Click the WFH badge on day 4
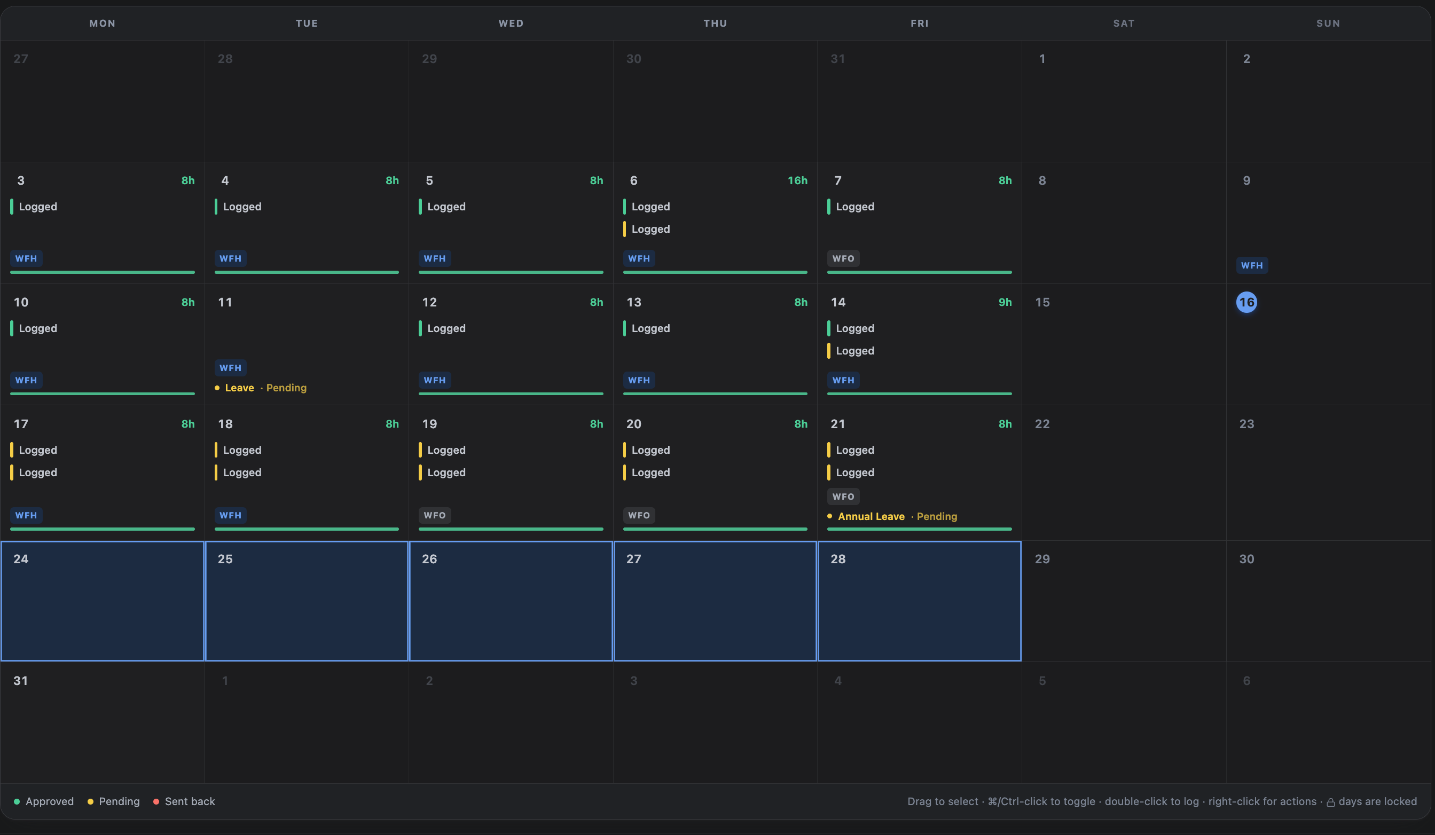Image resolution: width=1435 pixels, height=835 pixels. [231, 258]
